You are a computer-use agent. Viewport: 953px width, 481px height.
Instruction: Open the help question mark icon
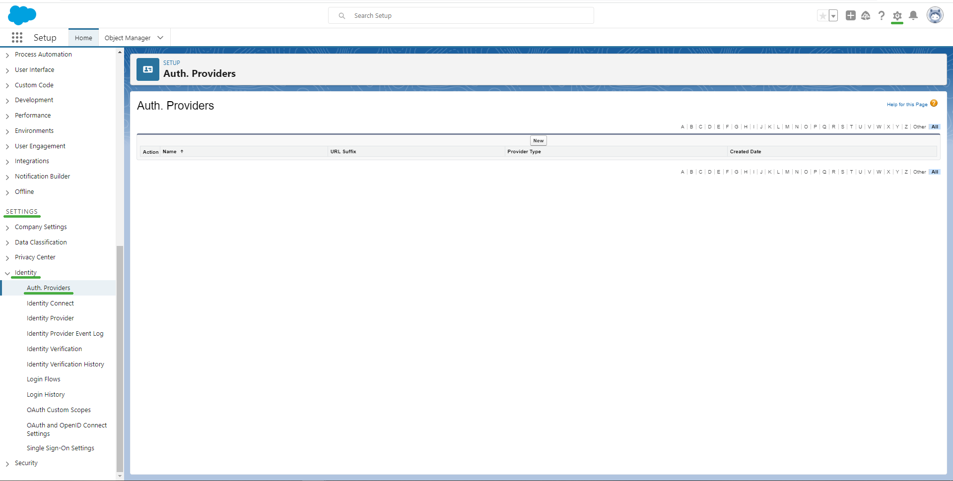pyautogui.click(x=882, y=16)
